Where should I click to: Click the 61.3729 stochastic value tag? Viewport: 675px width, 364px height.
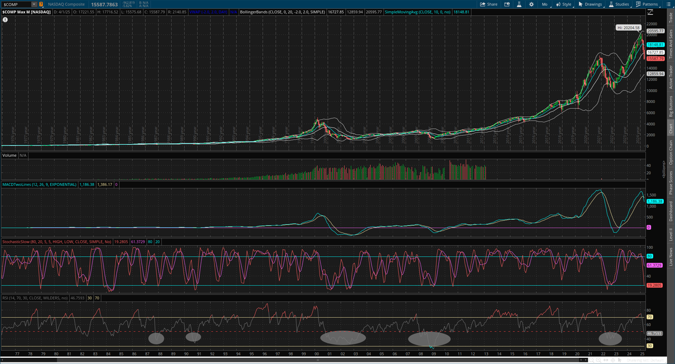tap(654, 265)
